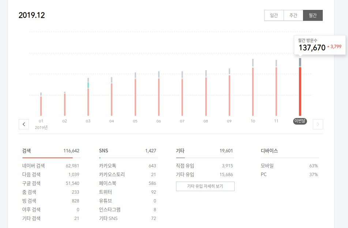Click the previous period navigation arrow
The height and width of the screenshot is (228, 348).
[23, 124]
